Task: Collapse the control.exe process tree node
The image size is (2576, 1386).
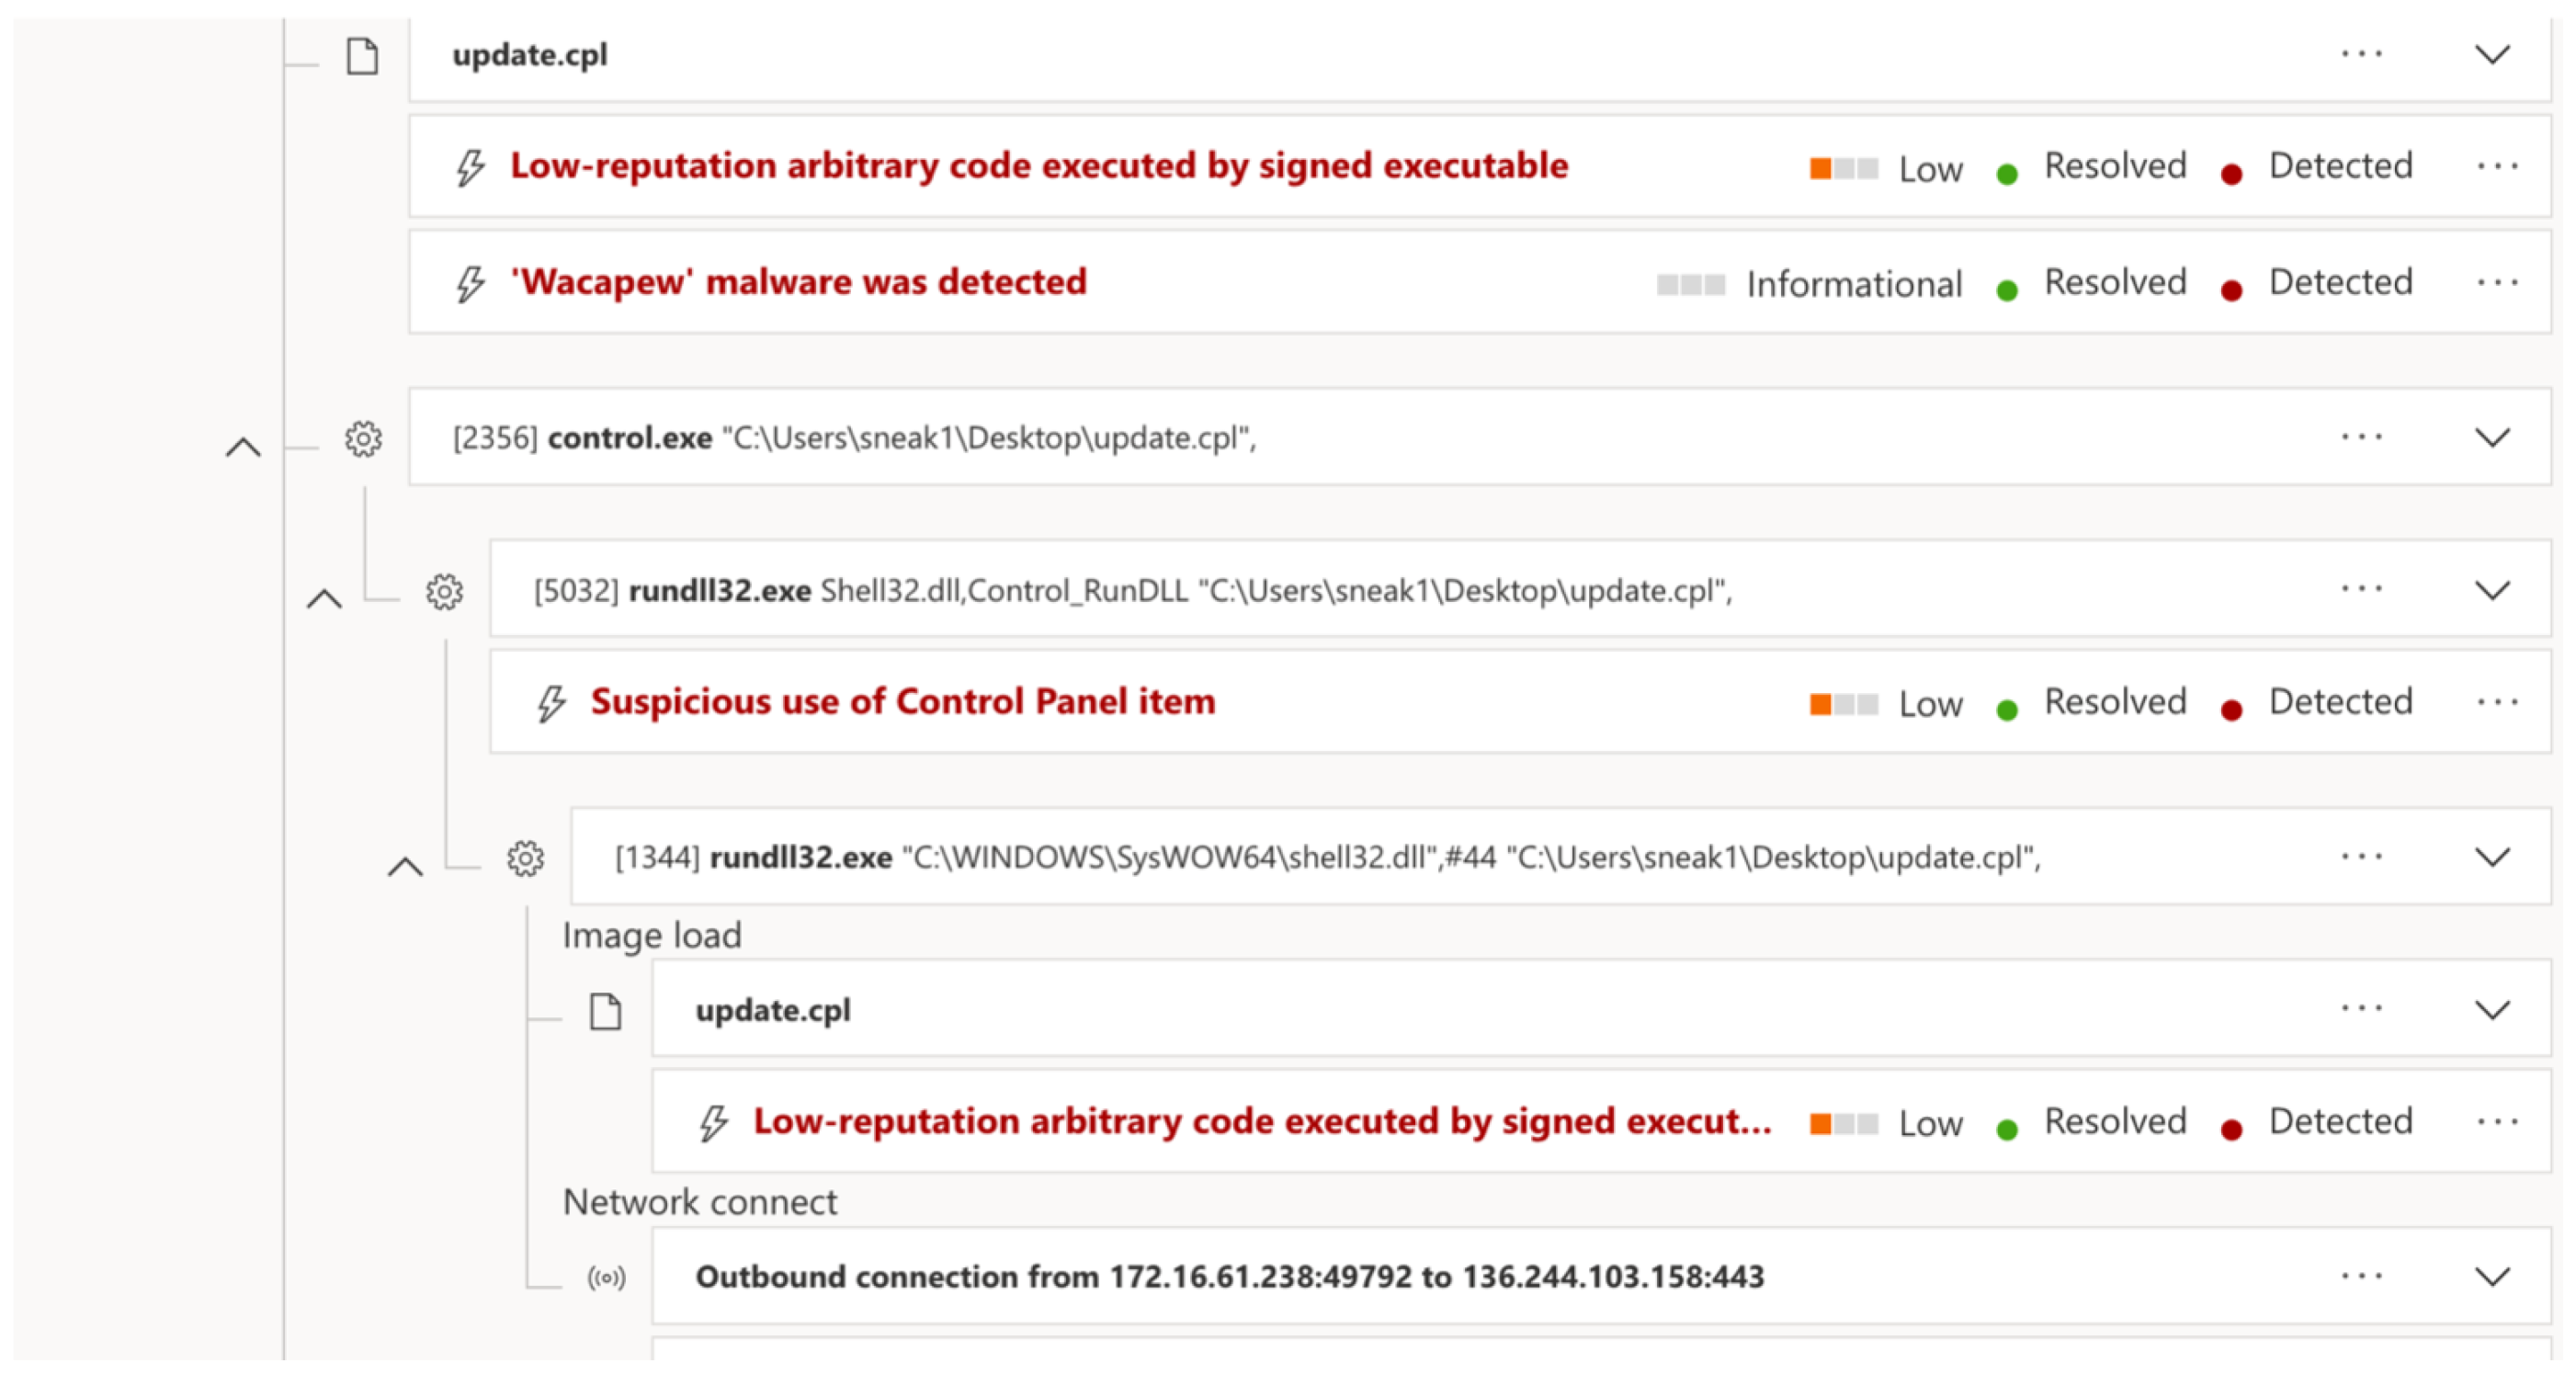Action: 243,448
